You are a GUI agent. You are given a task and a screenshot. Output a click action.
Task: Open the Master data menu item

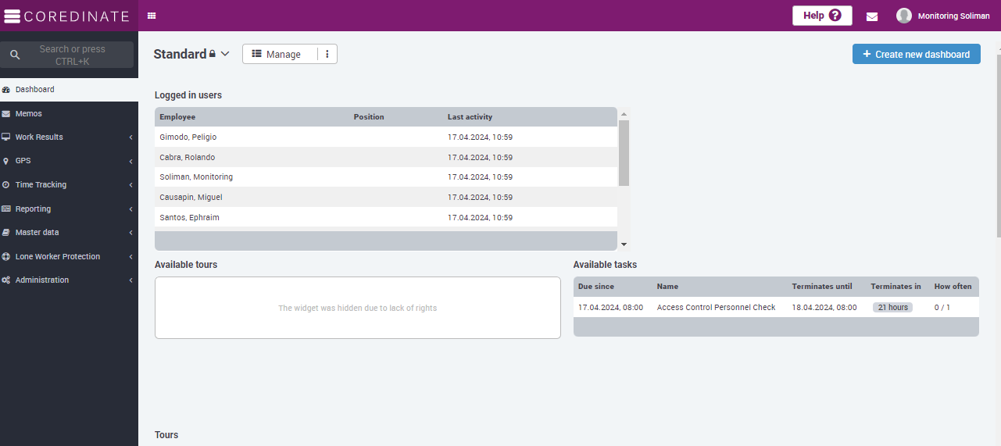click(x=69, y=233)
